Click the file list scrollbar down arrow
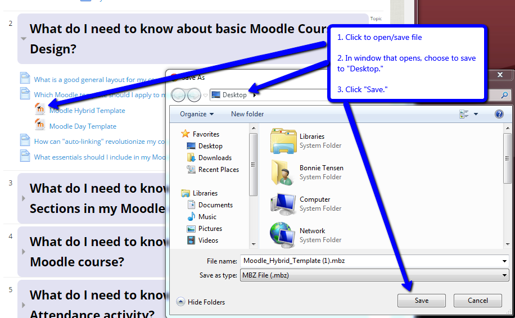 pos(508,244)
